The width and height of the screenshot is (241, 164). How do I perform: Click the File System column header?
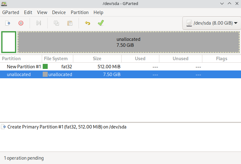pyautogui.click(x=56, y=59)
